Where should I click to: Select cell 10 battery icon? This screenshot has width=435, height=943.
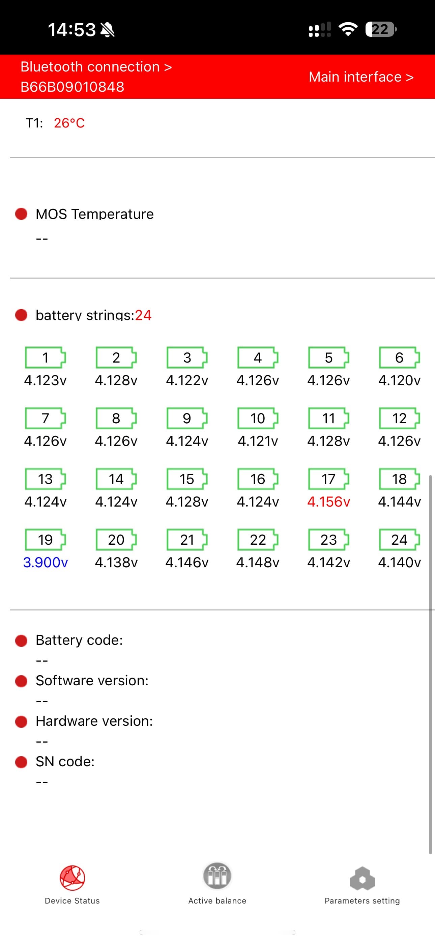click(x=257, y=418)
